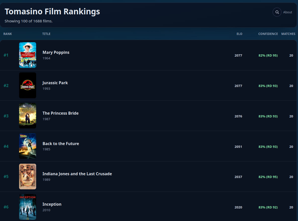Click Inception confidence 83% (RD 92)
Viewport: 298px width, 221px height.
tap(268, 207)
